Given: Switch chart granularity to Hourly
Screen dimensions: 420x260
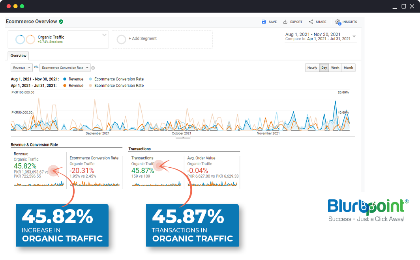Looking at the screenshot, I should [x=312, y=68].
